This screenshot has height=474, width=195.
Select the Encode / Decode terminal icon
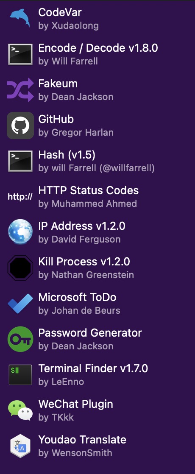[x=20, y=54]
